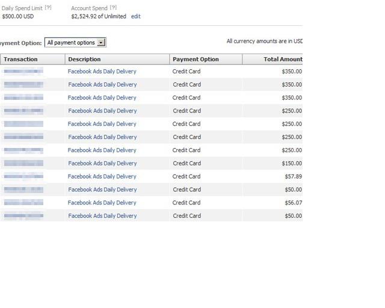Screen dimensions: 385x308
Task: Select Credit Card text in the $150.00 row
Action: 187,164
